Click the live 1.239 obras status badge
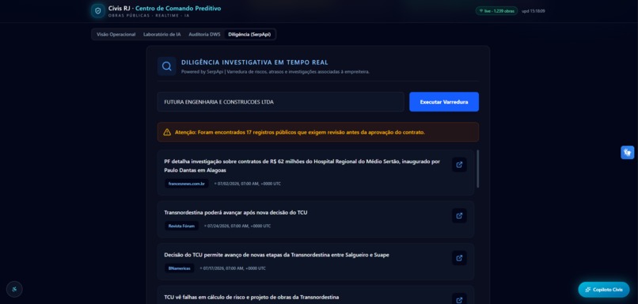 tap(496, 11)
